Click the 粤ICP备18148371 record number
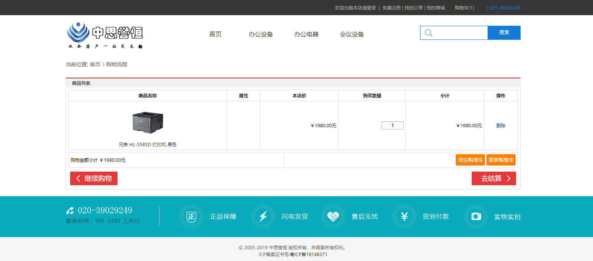 point(309,255)
